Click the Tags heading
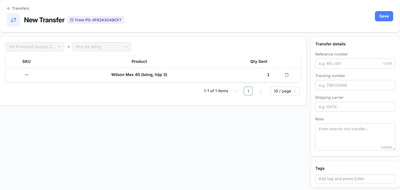 point(320,168)
